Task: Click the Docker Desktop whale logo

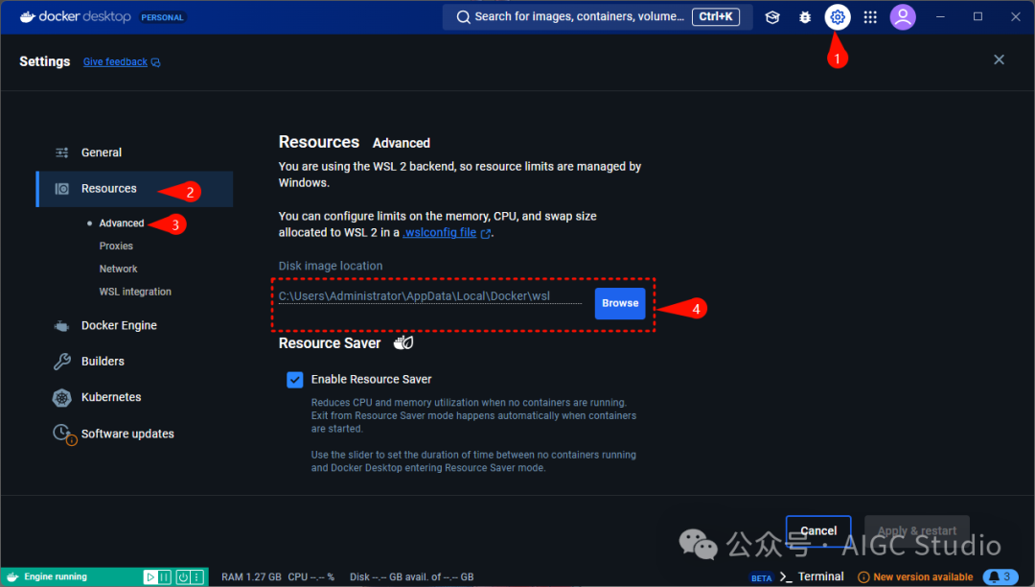Action: [x=27, y=16]
